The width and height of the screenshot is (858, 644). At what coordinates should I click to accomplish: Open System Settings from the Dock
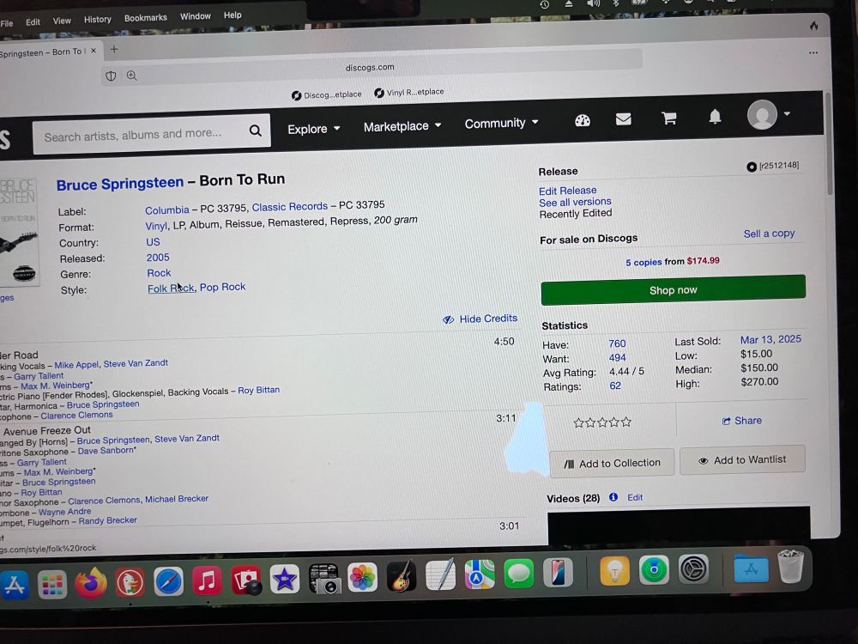(x=693, y=569)
